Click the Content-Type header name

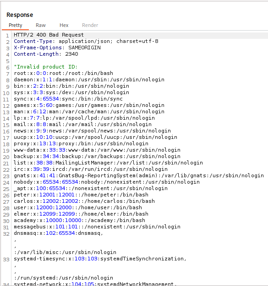pyautogui.click(x=33, y=41)
